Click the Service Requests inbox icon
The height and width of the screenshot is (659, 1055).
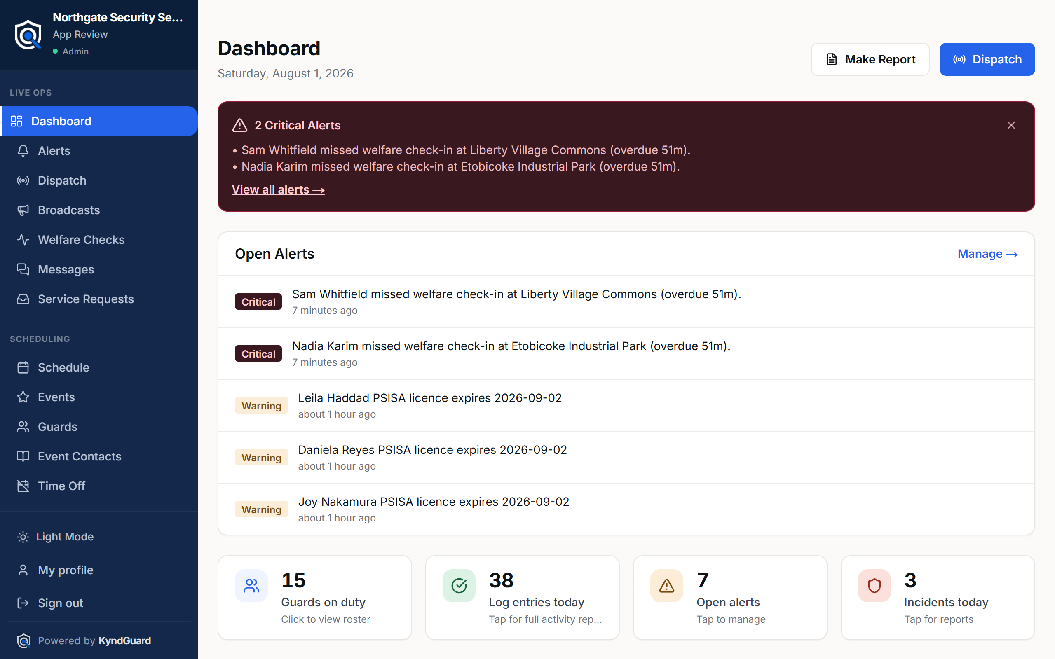click(x=23, y=299)
